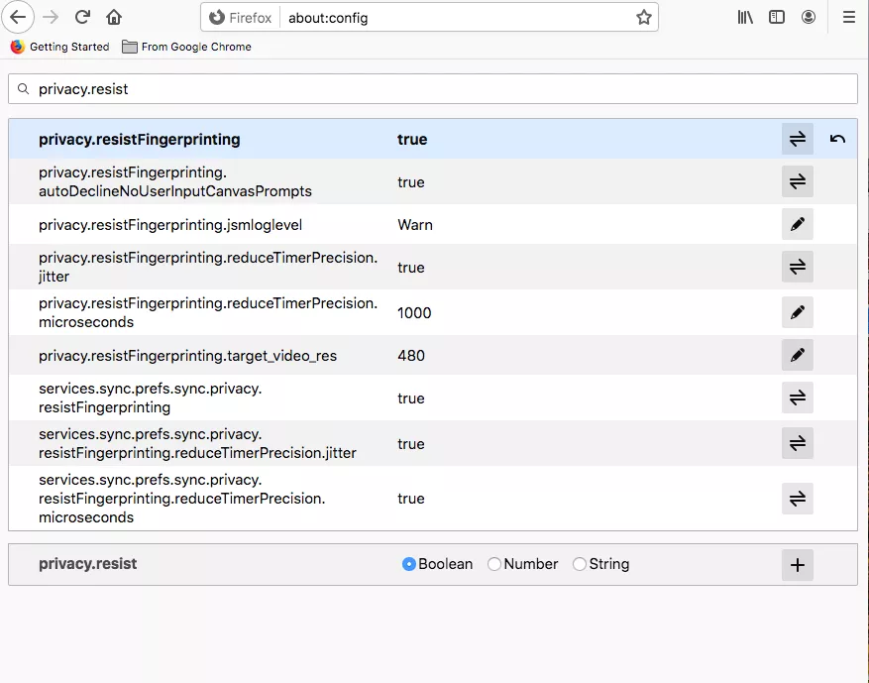Open From Google Chrome bookmarks folder
Image resolution: width=869 pixels, height=683 pixels.
click(186, 47)
